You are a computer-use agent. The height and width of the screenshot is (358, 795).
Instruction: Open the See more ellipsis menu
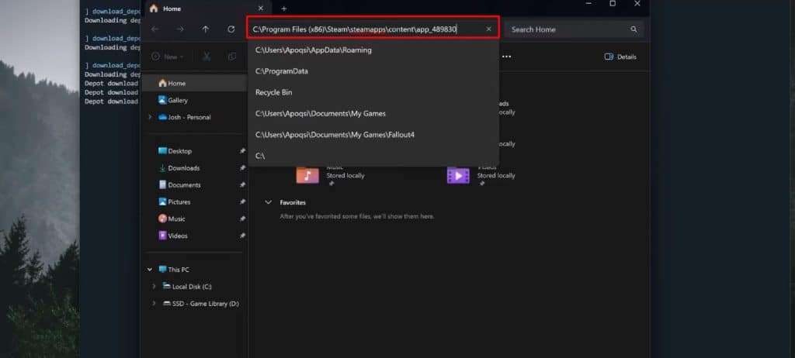tap(506, 57)
